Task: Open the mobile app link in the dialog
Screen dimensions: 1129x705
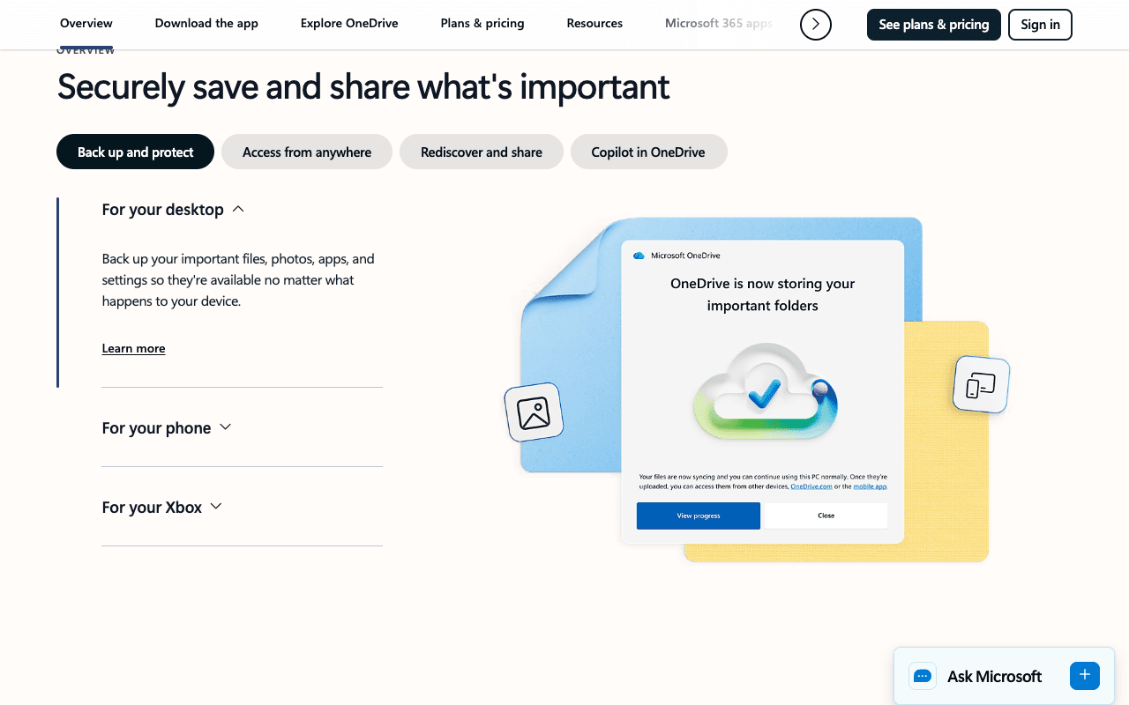Action: tap(869, 486)
